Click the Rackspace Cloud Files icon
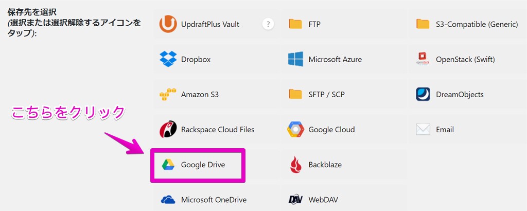Viewport: 527px width, 211px height. pos(168,130)
